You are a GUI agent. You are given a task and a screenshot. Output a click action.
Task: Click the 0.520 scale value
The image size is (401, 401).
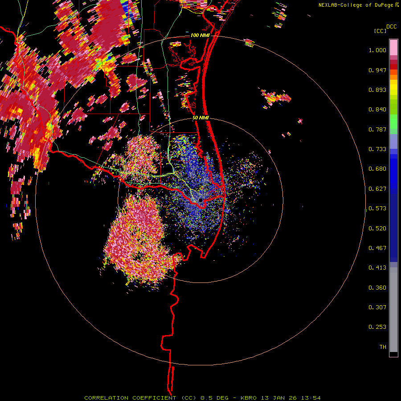coord(377,229)
